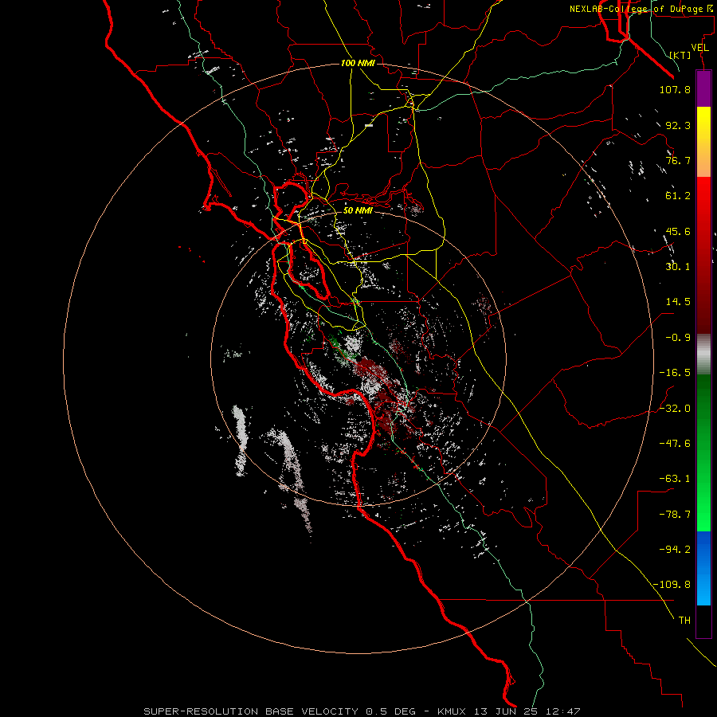Screen dimensions: 717x717
Task: Click the 14.5 velocity scale value
Action: (678, 302)
